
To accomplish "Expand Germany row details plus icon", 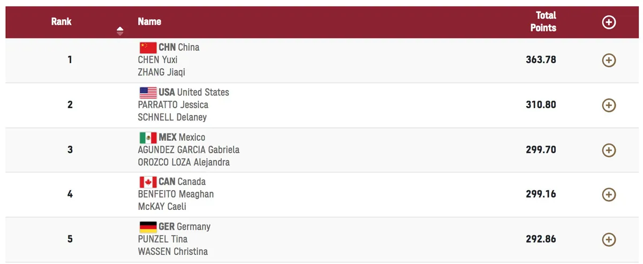I will click(x=609, y=239).
